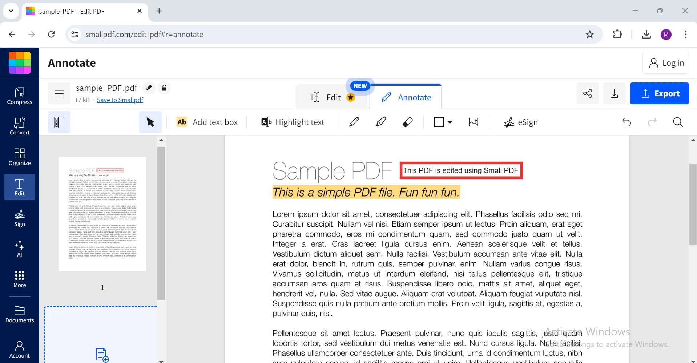Open the hamburger menu next to filename
Screen dimensions: 697x363
tap(59, 94)
